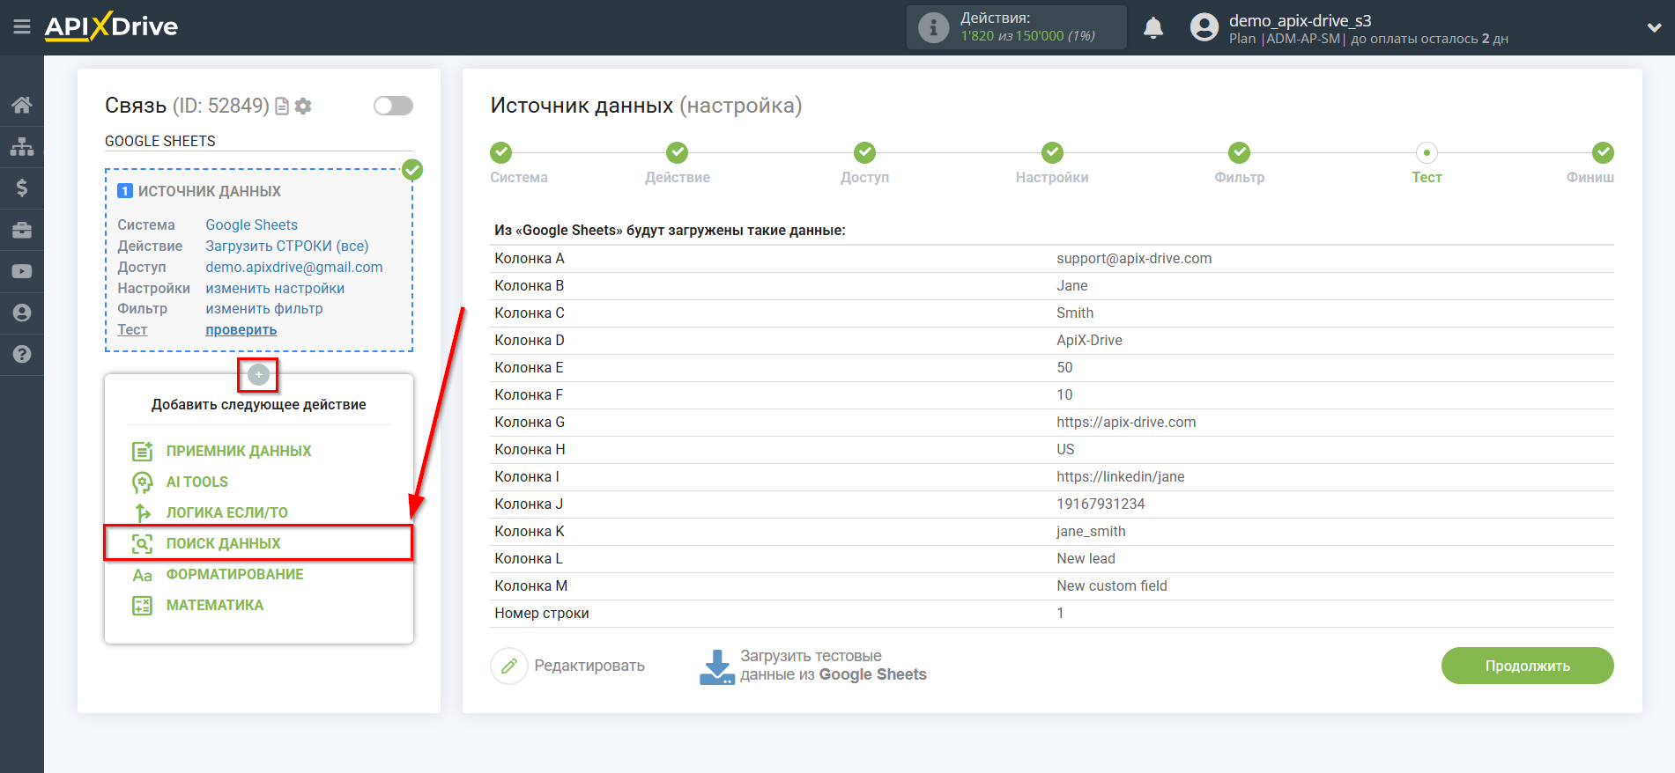
Task: Click the проверить test link
Action: (x=241, y=329)
